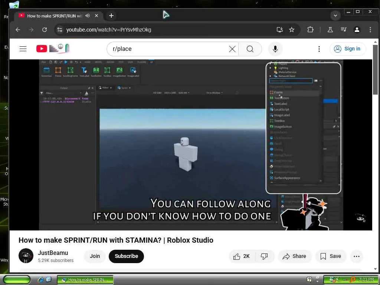Open the JustBeamu channel name link

[x=53, y=253]
